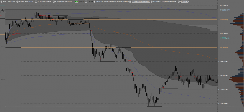Image resolution: width=244 pixels, height=112 pixels.
Task: Click the 2076.25 prevCl price label
Action: pos(225,10)
